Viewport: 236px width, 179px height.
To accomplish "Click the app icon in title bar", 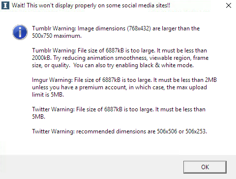I will 5,5.
